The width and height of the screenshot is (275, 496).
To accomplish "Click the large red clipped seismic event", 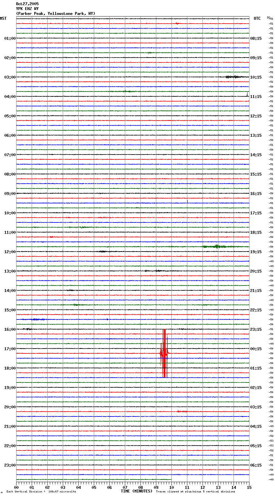I will (164, 353).
